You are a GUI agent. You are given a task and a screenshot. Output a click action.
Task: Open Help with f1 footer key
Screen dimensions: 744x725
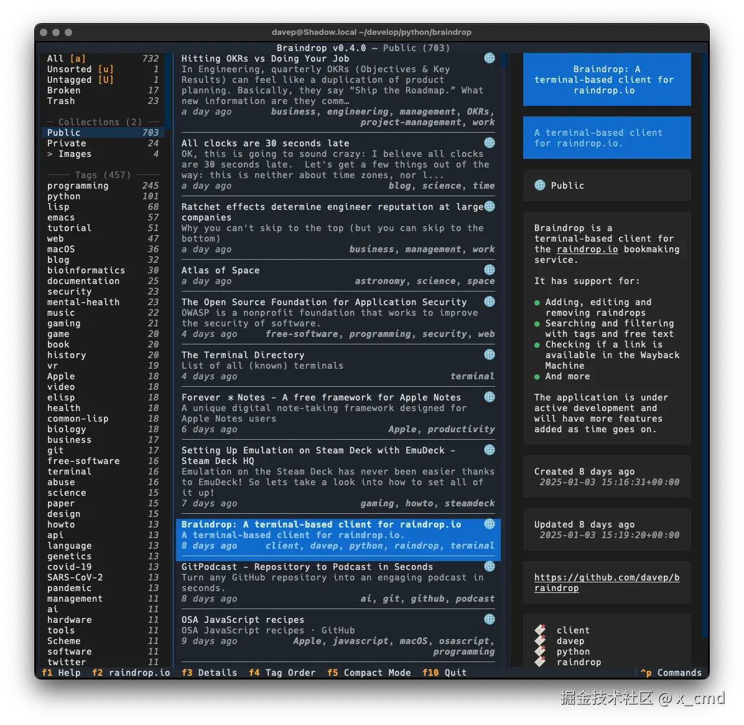point(61,672)
